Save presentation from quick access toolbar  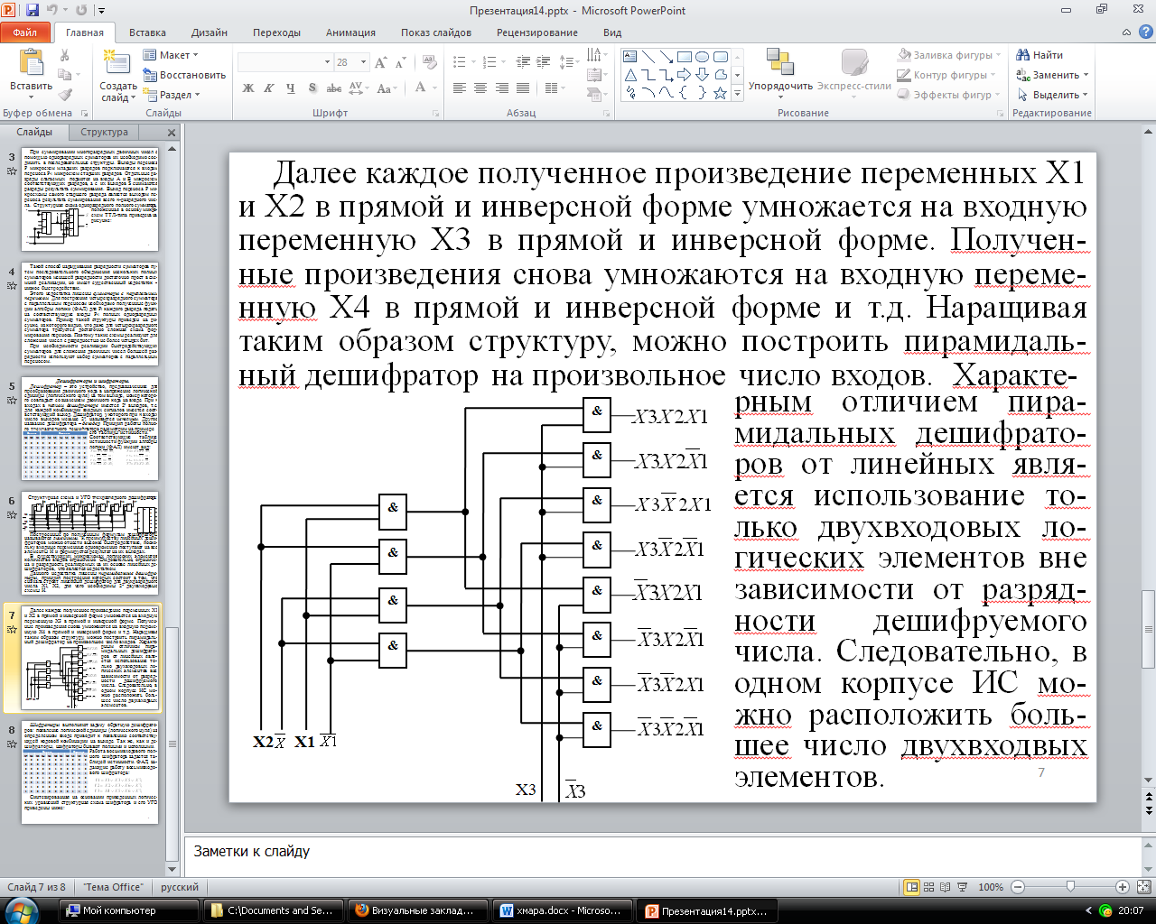click(33, 11)
